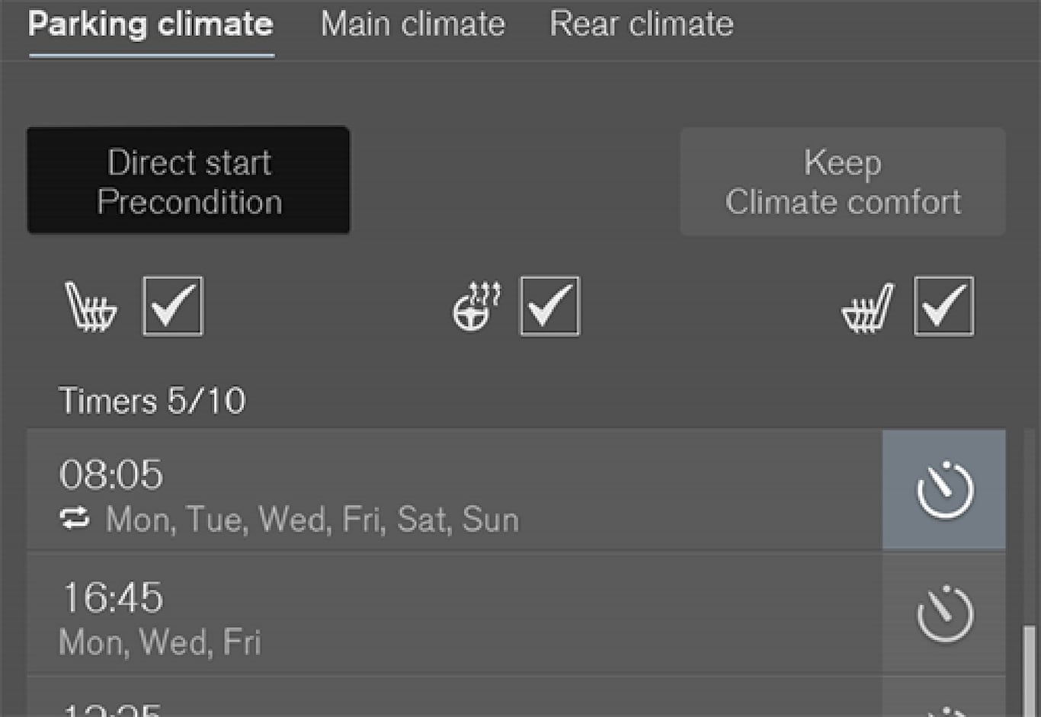Open the Rear climate tab

tap(641, 24)
